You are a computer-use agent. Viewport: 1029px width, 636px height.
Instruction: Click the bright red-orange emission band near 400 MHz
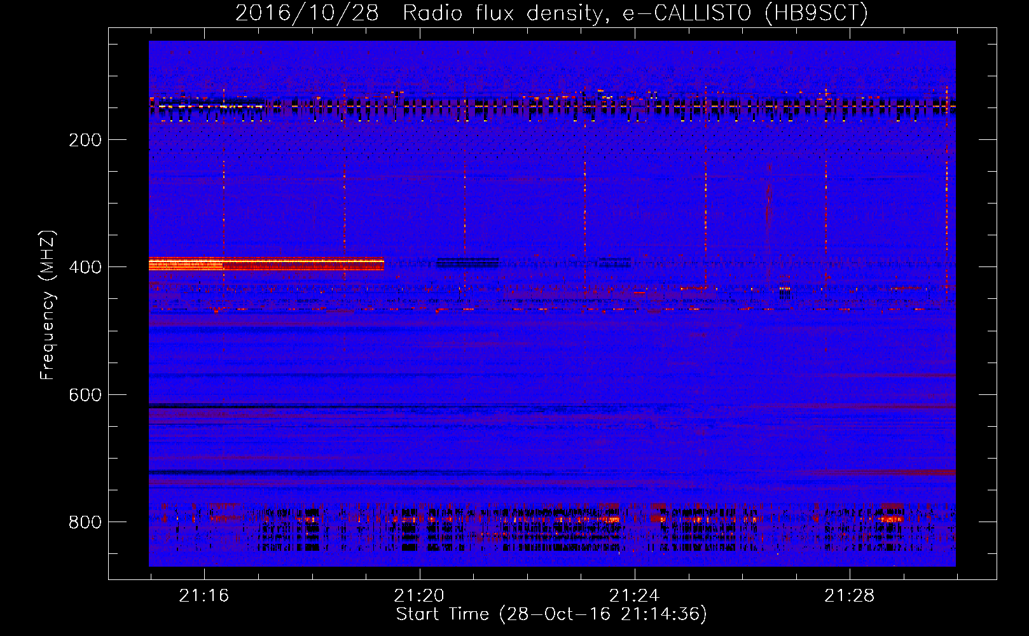click(x=266, y=264)
